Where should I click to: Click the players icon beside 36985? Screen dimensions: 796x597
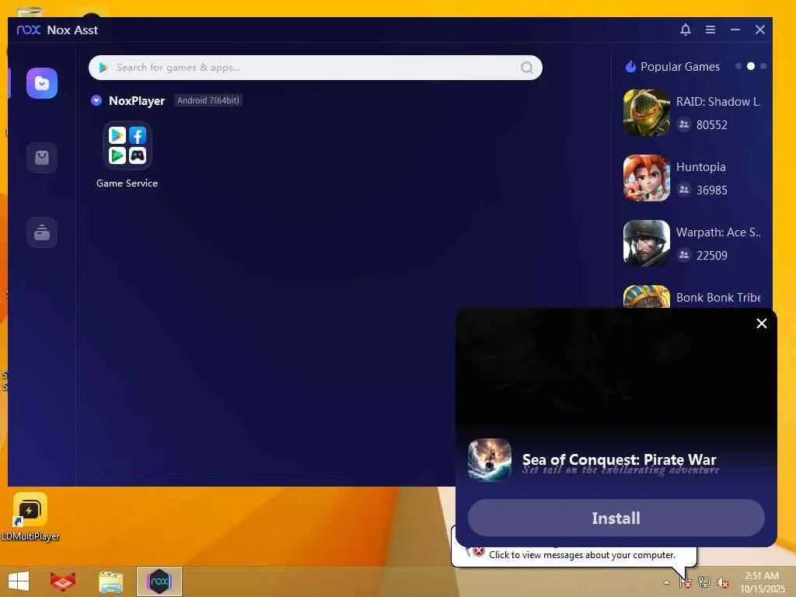coord(684,190)
